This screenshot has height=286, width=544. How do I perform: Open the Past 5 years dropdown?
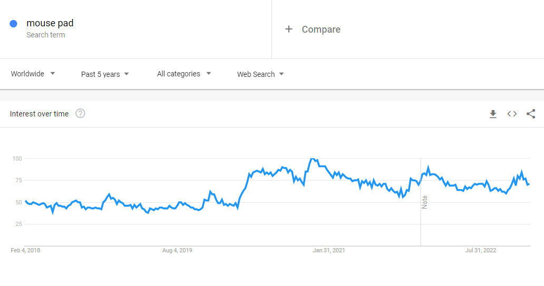105,74
